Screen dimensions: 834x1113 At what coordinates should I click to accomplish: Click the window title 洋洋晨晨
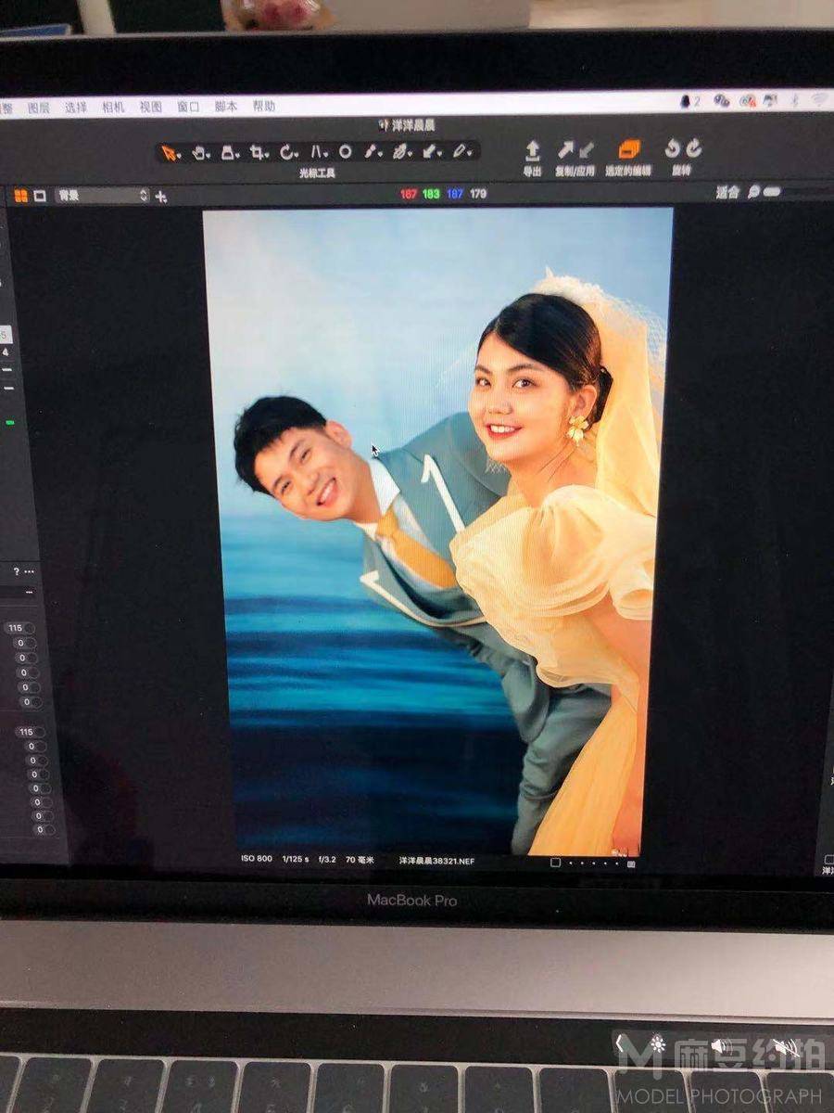point(412,125)
